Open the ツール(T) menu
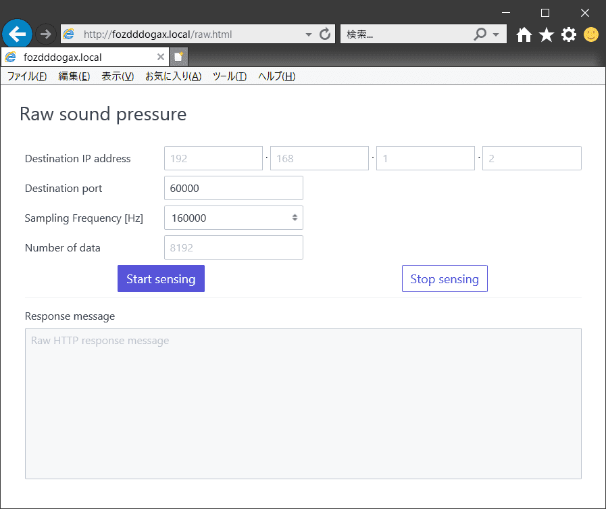Image resolution: width=606 pixels, height=509 pixels. pos(230,76)
